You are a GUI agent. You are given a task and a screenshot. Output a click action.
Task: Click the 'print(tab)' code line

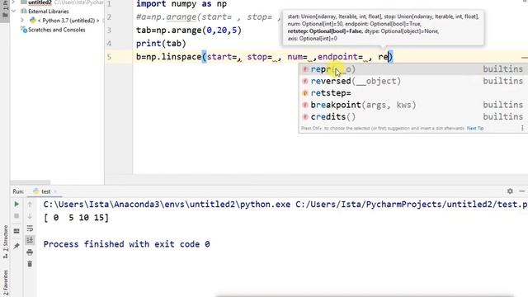click(161, 44)
